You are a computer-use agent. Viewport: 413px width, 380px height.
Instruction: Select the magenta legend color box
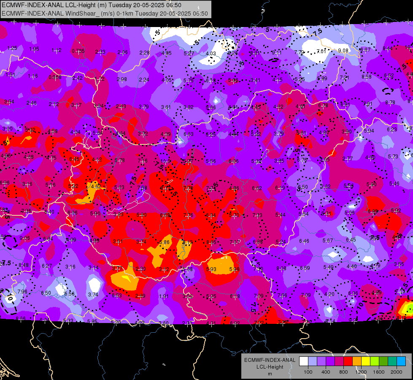[x=339, y=361]
